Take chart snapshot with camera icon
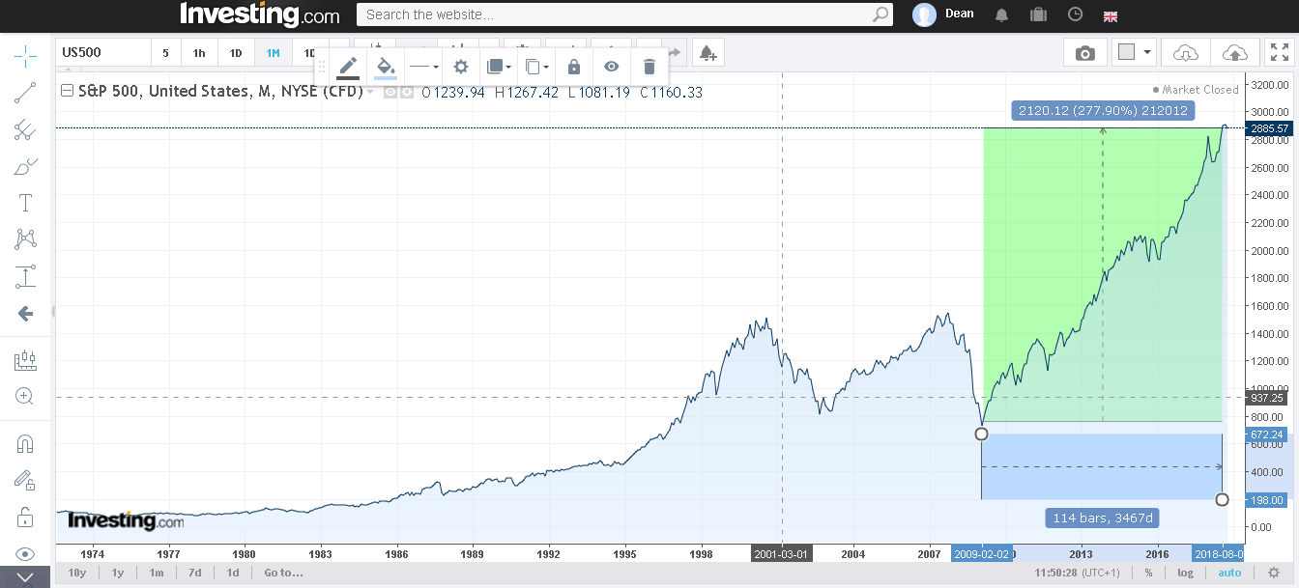The height and width of the screenshot is (588, 1299). [x=1085, y=52]
